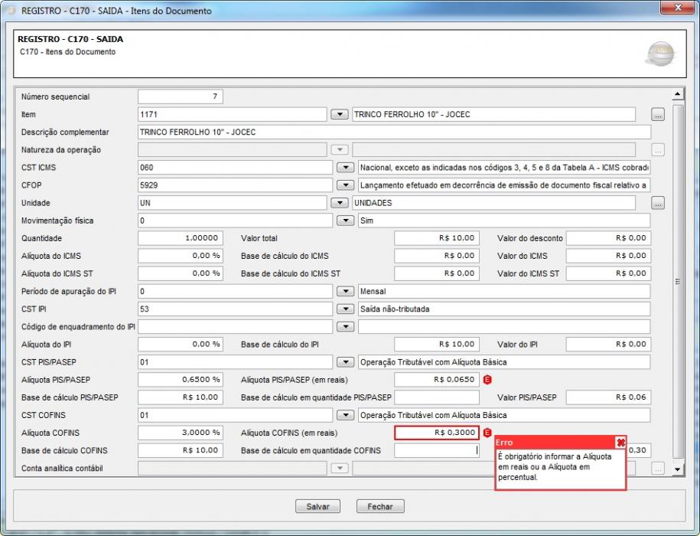The width and height of the screenshot is (700, 536).
Task: Expand the Item dropdown
Action: (340, 114)
